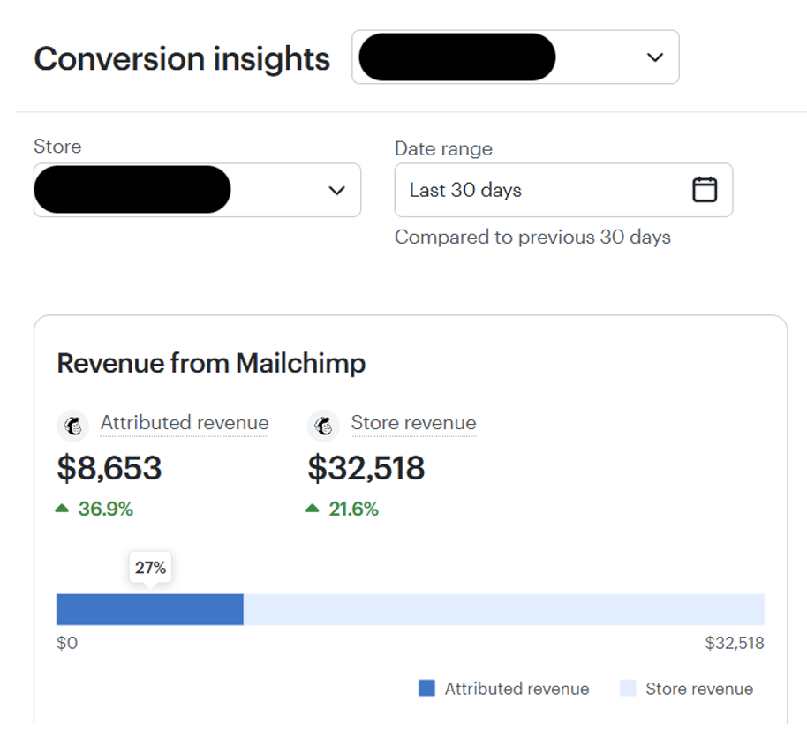Click the $8,653 attributed revenue amount
This screenshot has width=807, height=740.
(x=109, y=468)
